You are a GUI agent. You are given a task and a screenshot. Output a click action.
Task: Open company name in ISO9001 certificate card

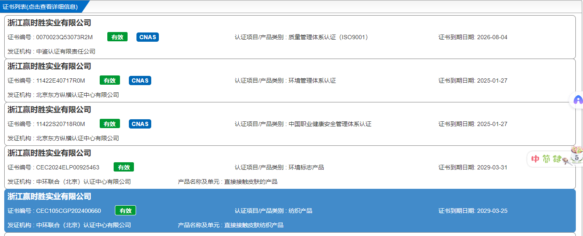tap(49, 23)
